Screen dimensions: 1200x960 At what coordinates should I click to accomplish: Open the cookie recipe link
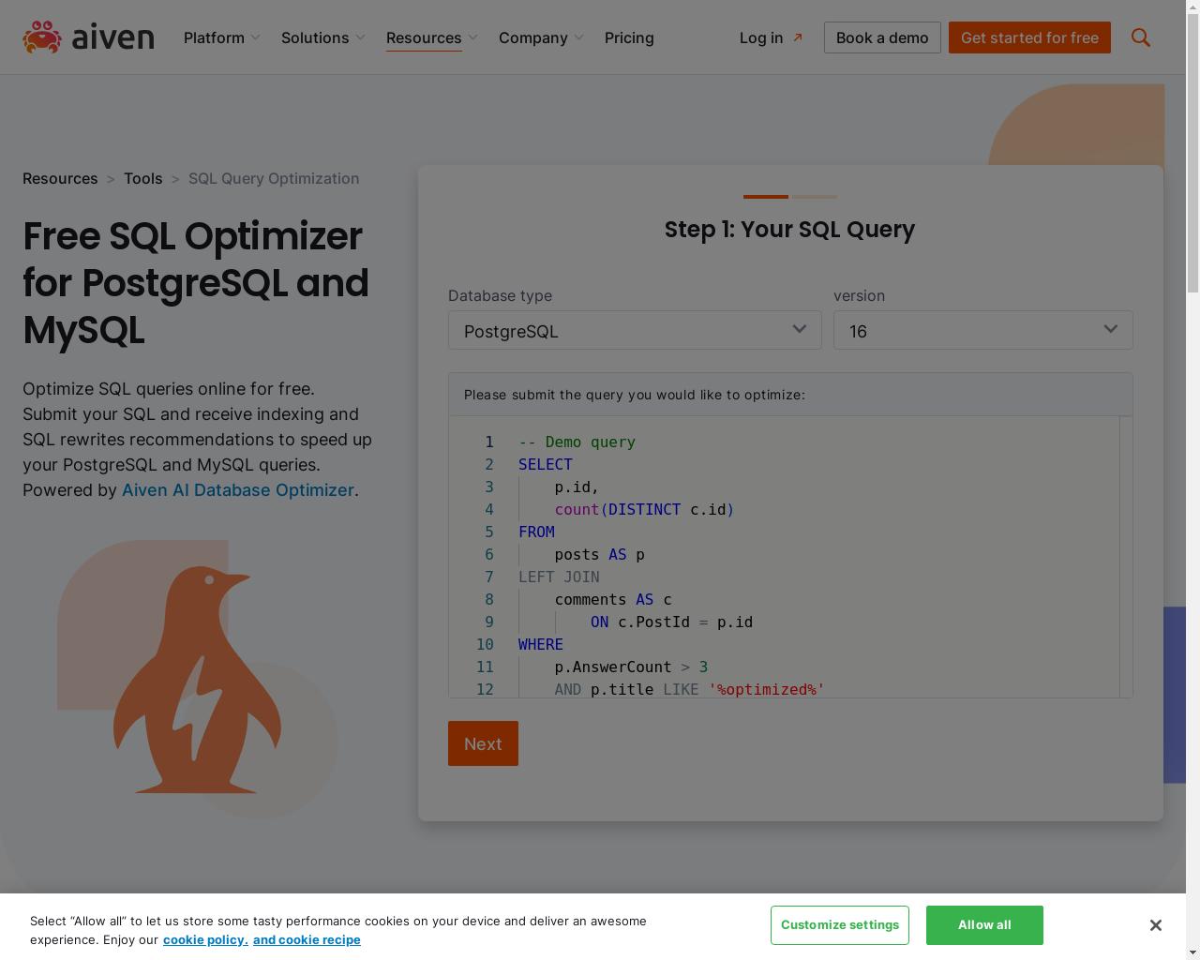(307, 939)
